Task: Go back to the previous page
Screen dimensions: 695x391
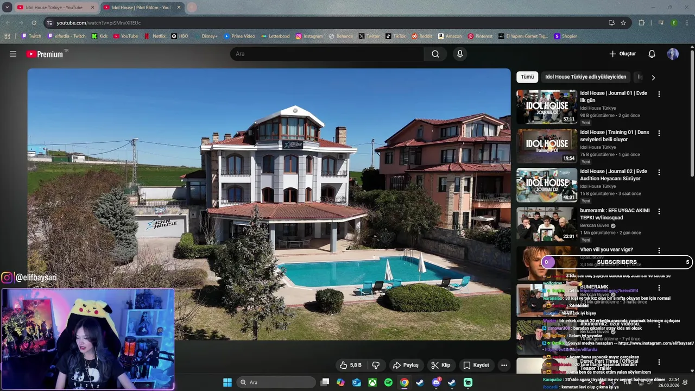Action: tap(8, 23)
